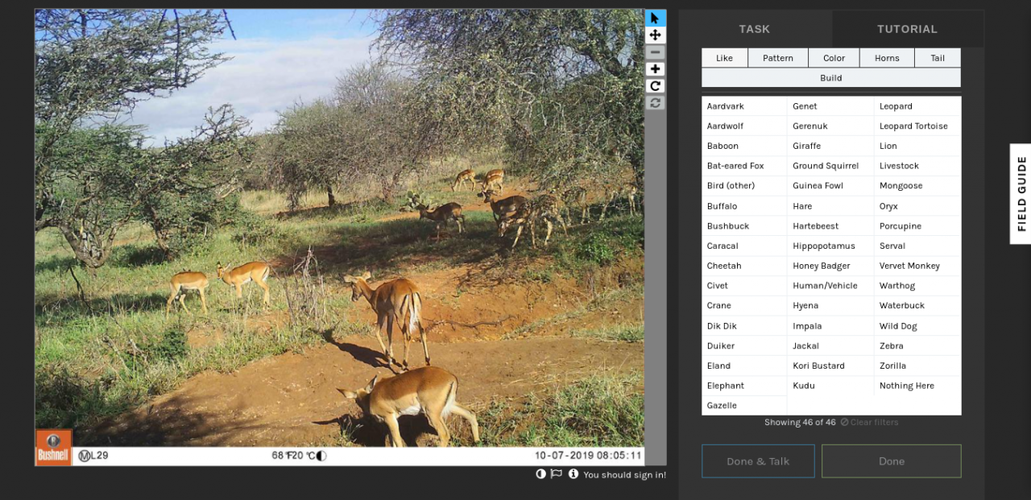Reset the image view with refresh icon

655,103
